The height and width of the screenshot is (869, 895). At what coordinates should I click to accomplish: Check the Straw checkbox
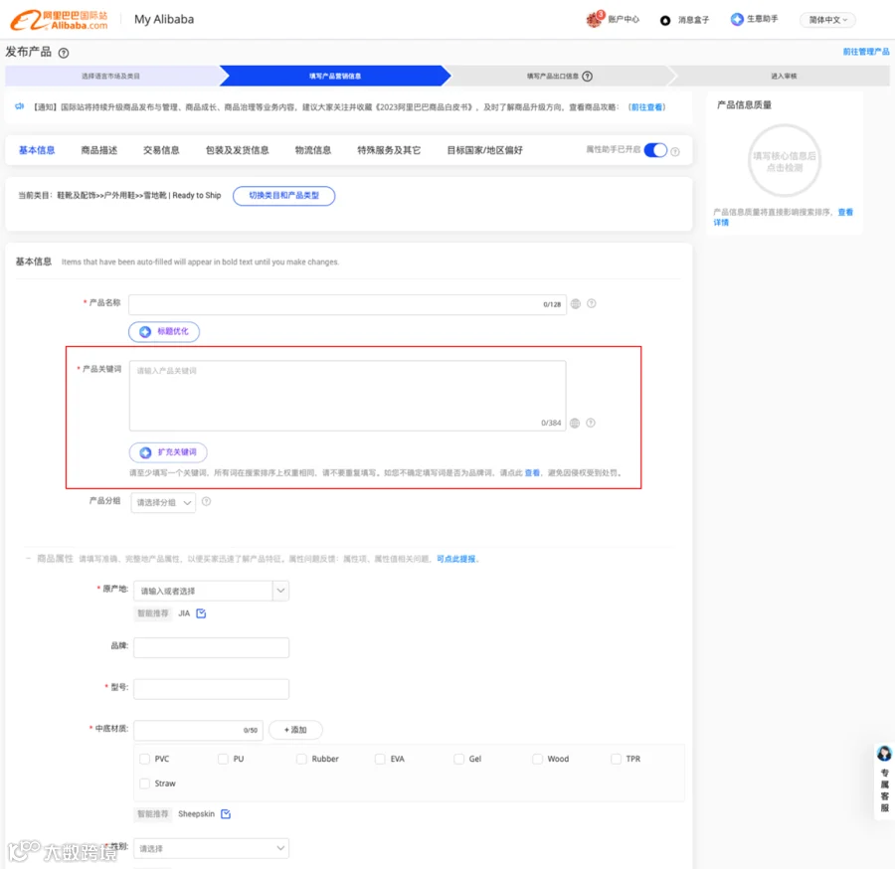(x=144, y=783)
